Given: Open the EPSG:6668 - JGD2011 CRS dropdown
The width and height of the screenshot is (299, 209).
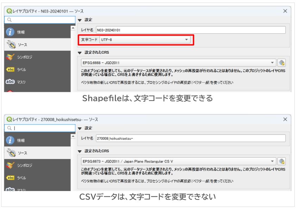Looking at the screenshot, I should tap(179, 63).
